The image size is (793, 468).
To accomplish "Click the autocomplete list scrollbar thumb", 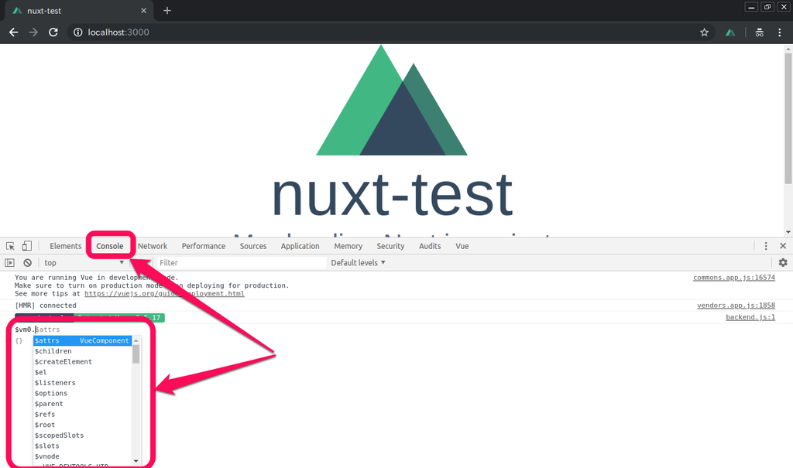I will 136,354.
